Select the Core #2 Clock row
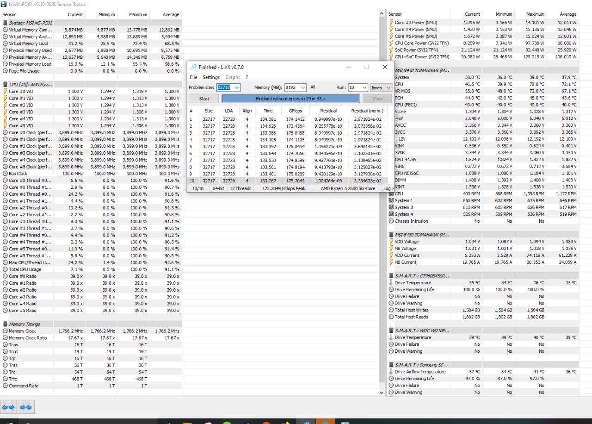 [92, 146]
